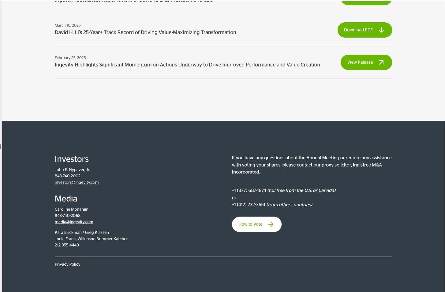Open the David H. Li Track Record headline
445x292 pixels.
click(x=145, y=32)
